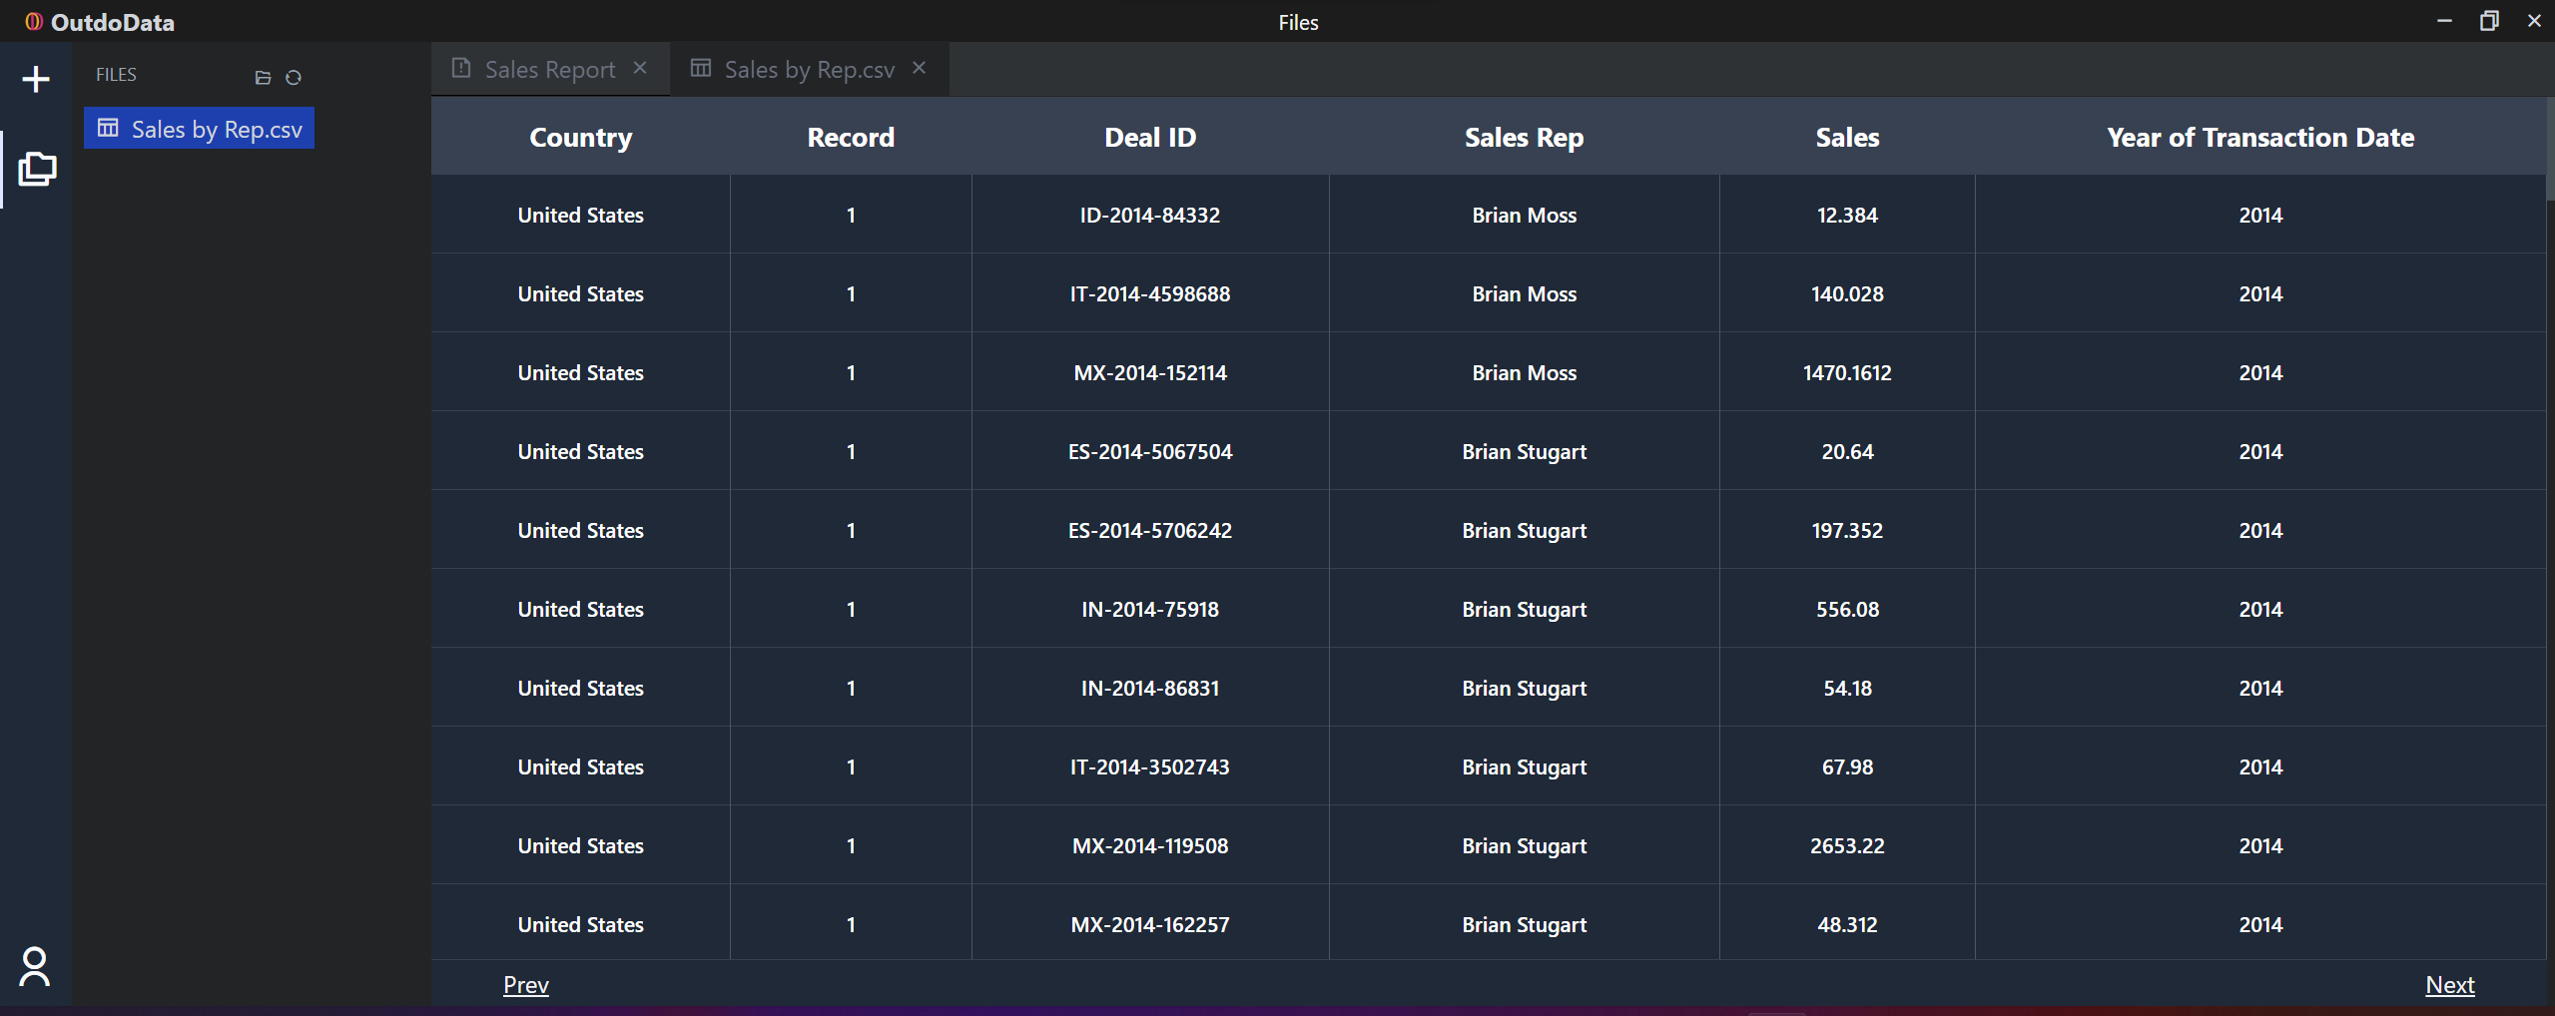Click the OutdoData logo icon
This screenshot has width=2555, height=1016.
34,22
